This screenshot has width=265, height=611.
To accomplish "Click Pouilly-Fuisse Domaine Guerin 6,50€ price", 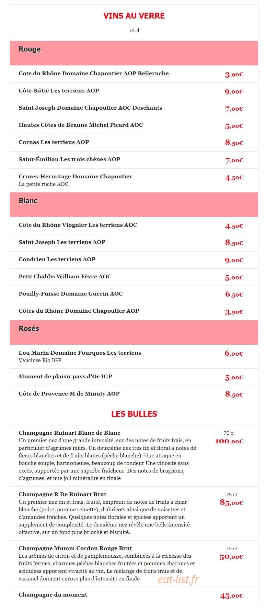I will [234, 294].
